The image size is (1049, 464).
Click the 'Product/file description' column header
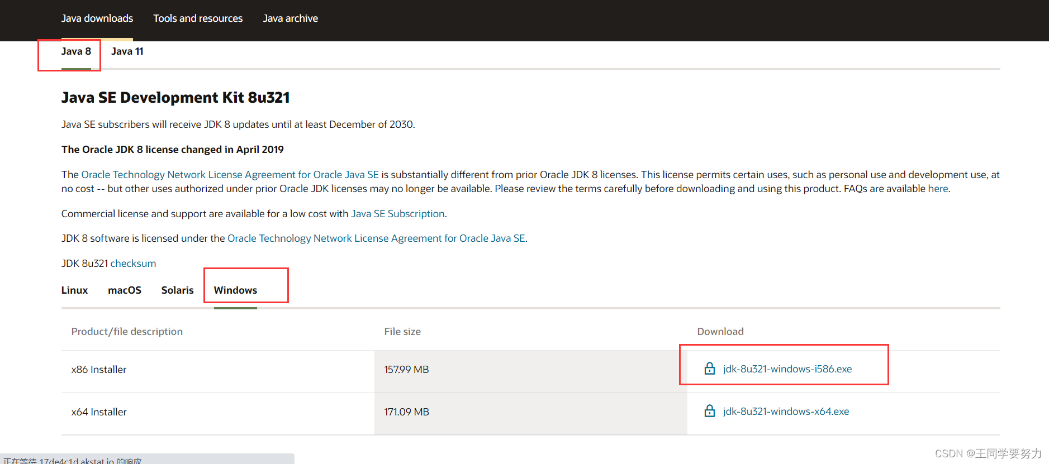(x=127, y=332)
